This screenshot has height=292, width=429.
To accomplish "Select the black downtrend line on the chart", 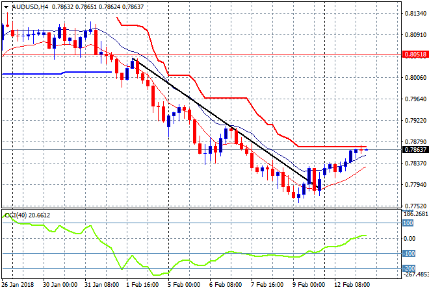I will click(224, 123).
